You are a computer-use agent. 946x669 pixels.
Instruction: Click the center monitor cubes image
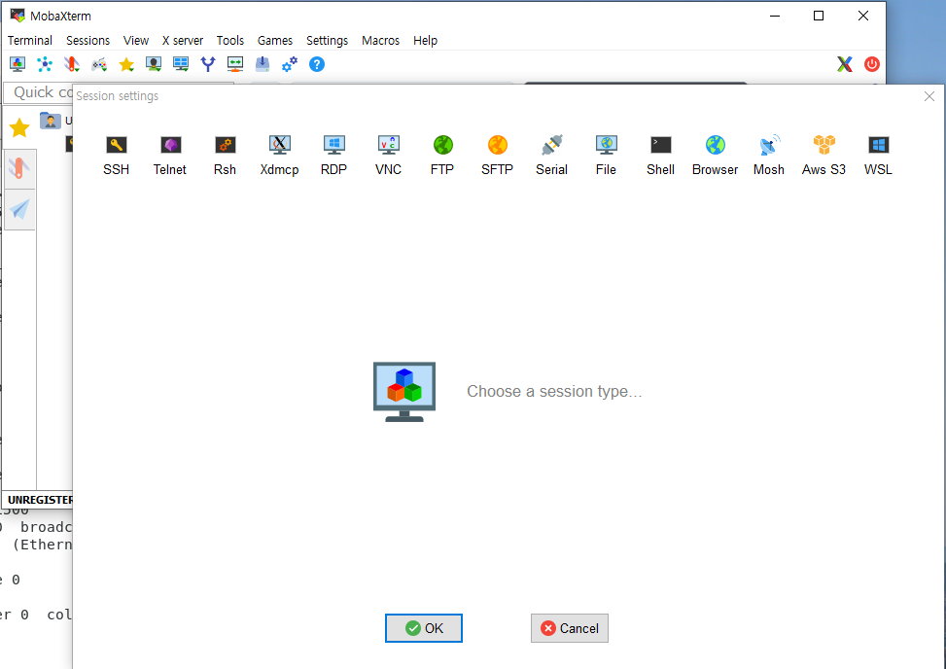click(404, 392)
